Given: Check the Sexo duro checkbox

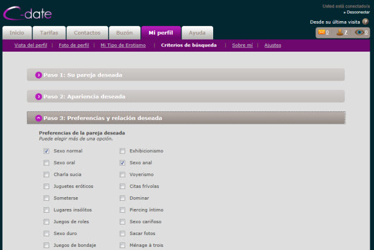Looking at the screenshot, I should click(46, 234).
